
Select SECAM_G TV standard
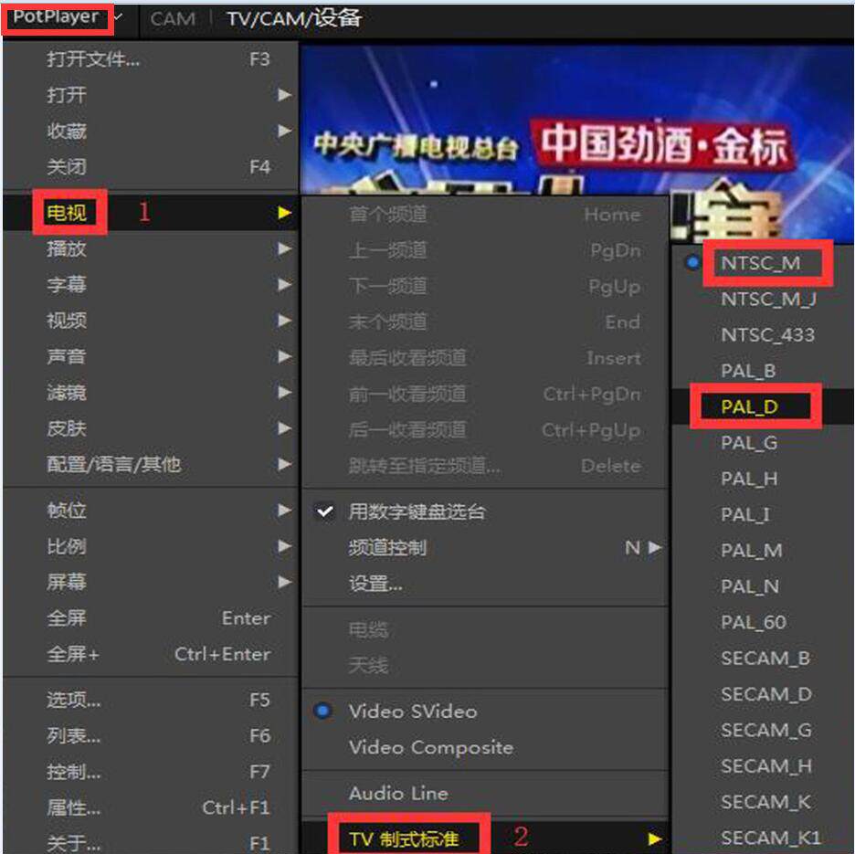763,730
